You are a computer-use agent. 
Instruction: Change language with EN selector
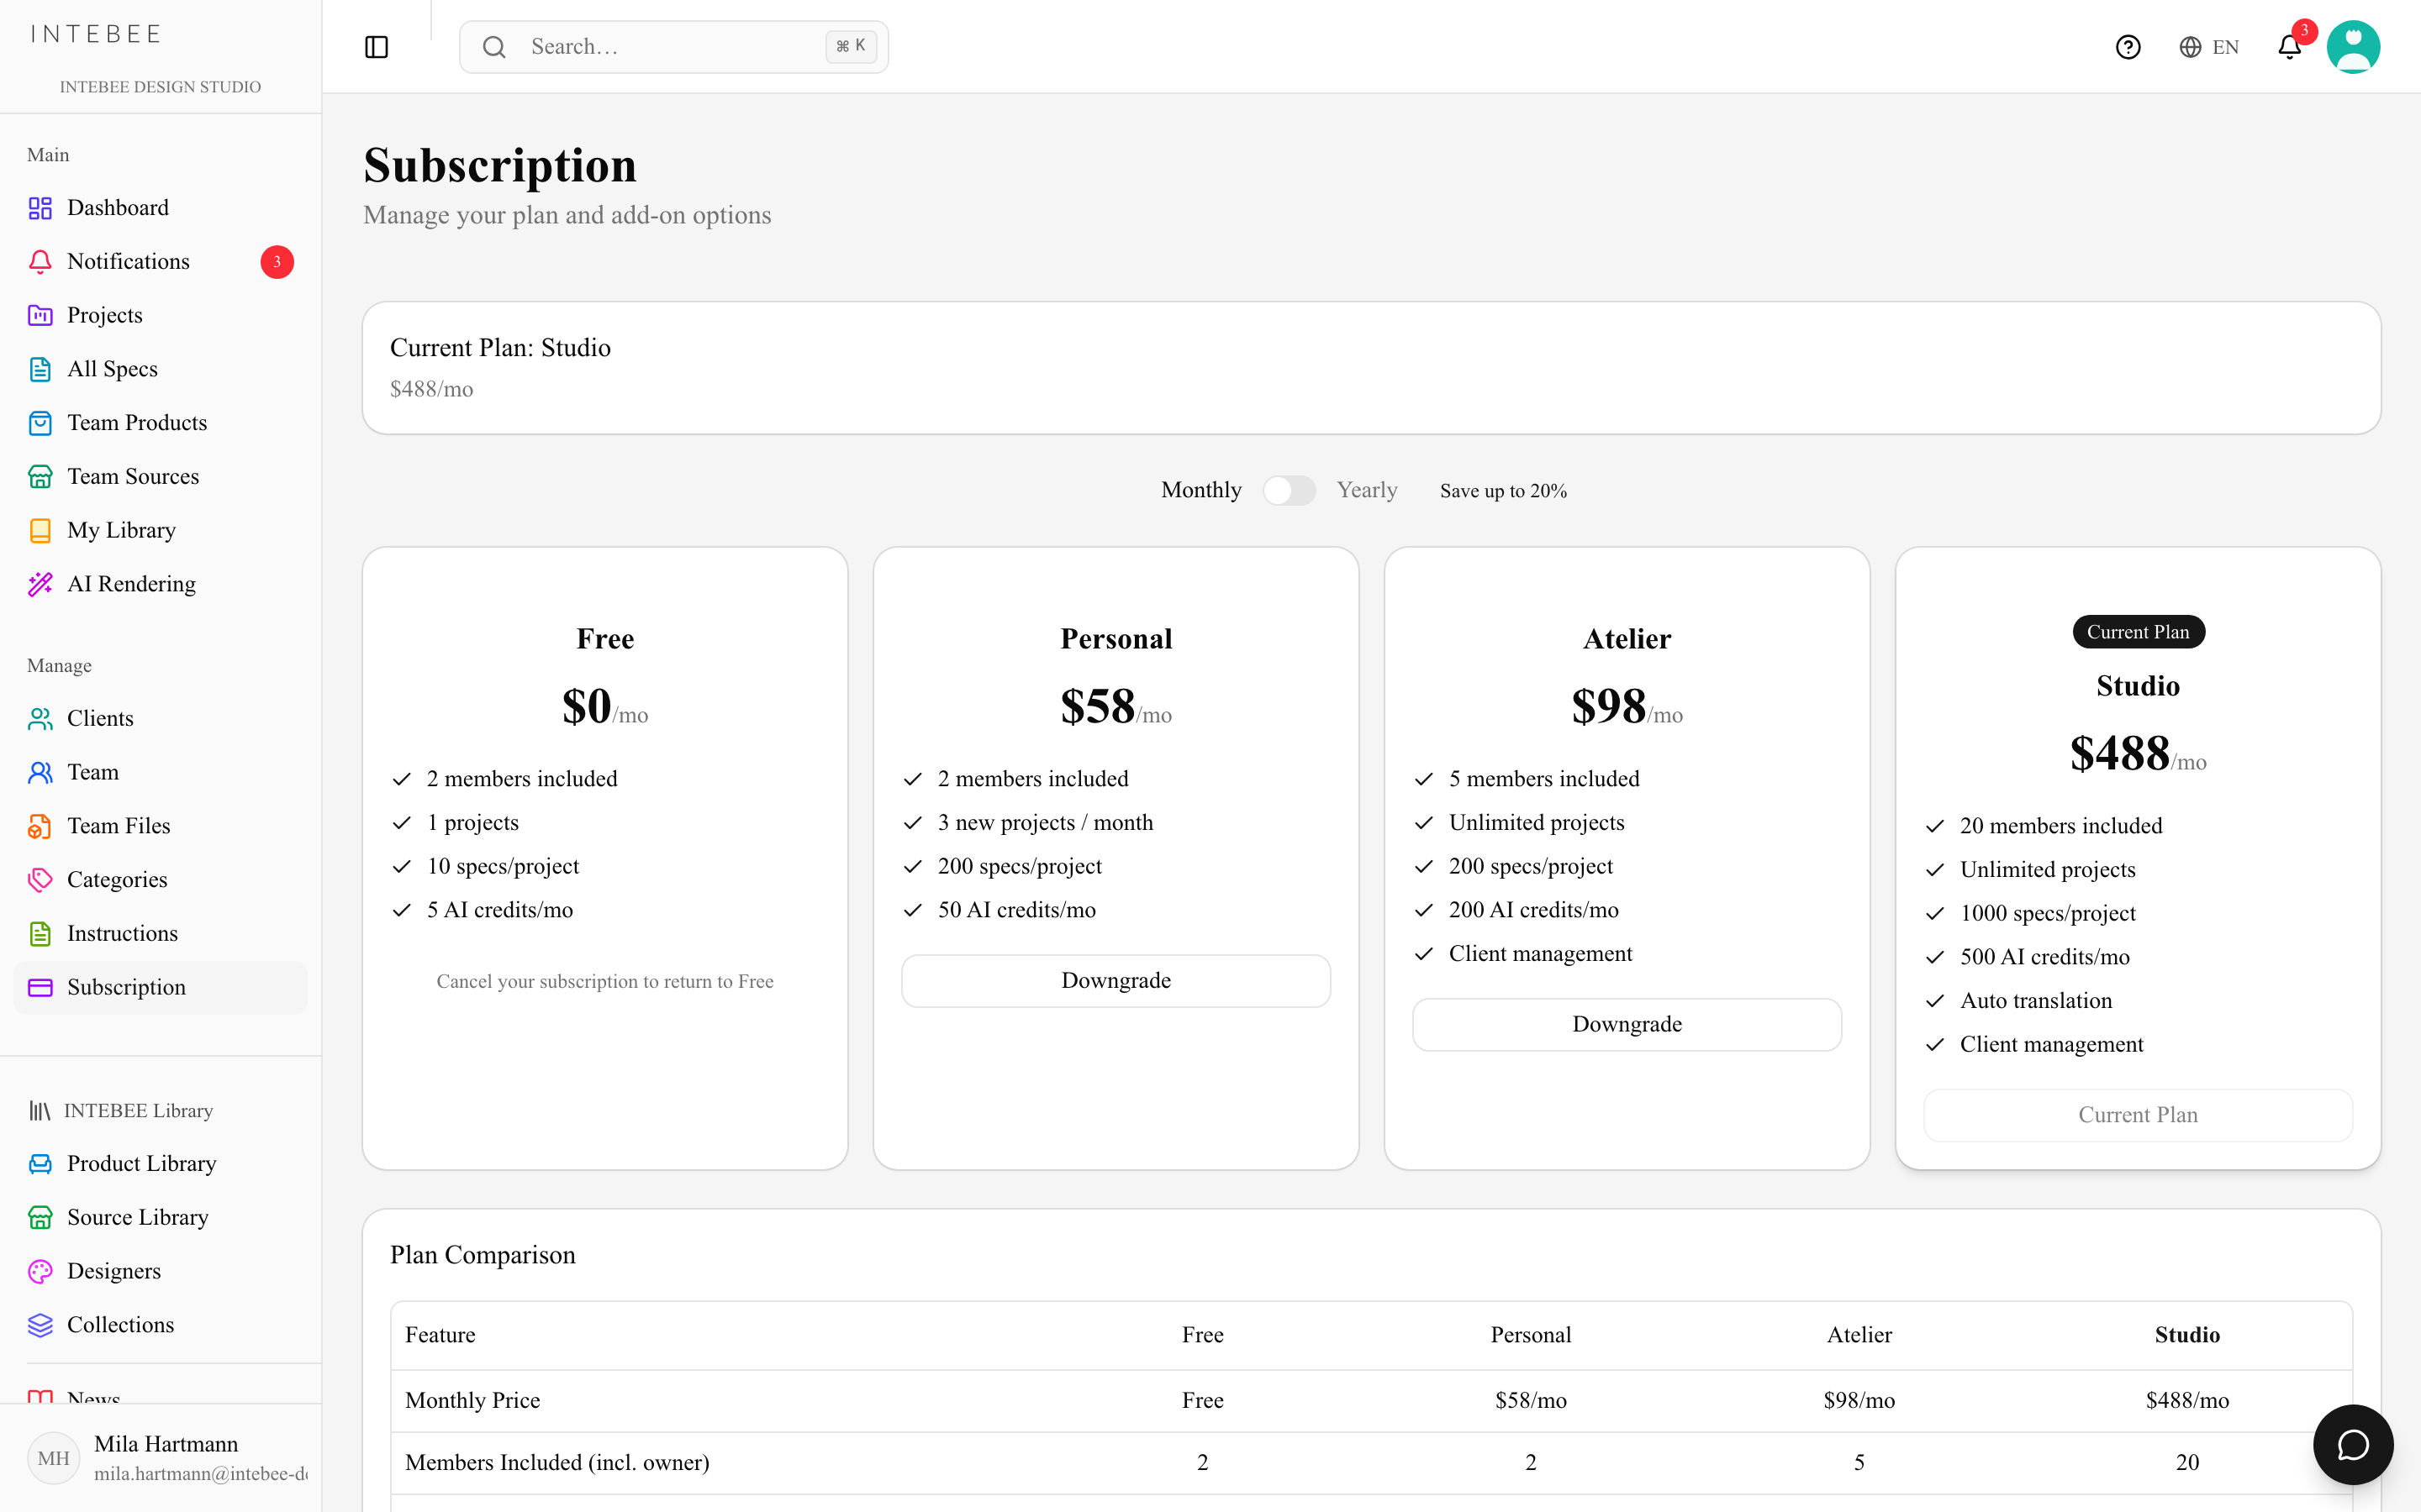click(2209, 47)
